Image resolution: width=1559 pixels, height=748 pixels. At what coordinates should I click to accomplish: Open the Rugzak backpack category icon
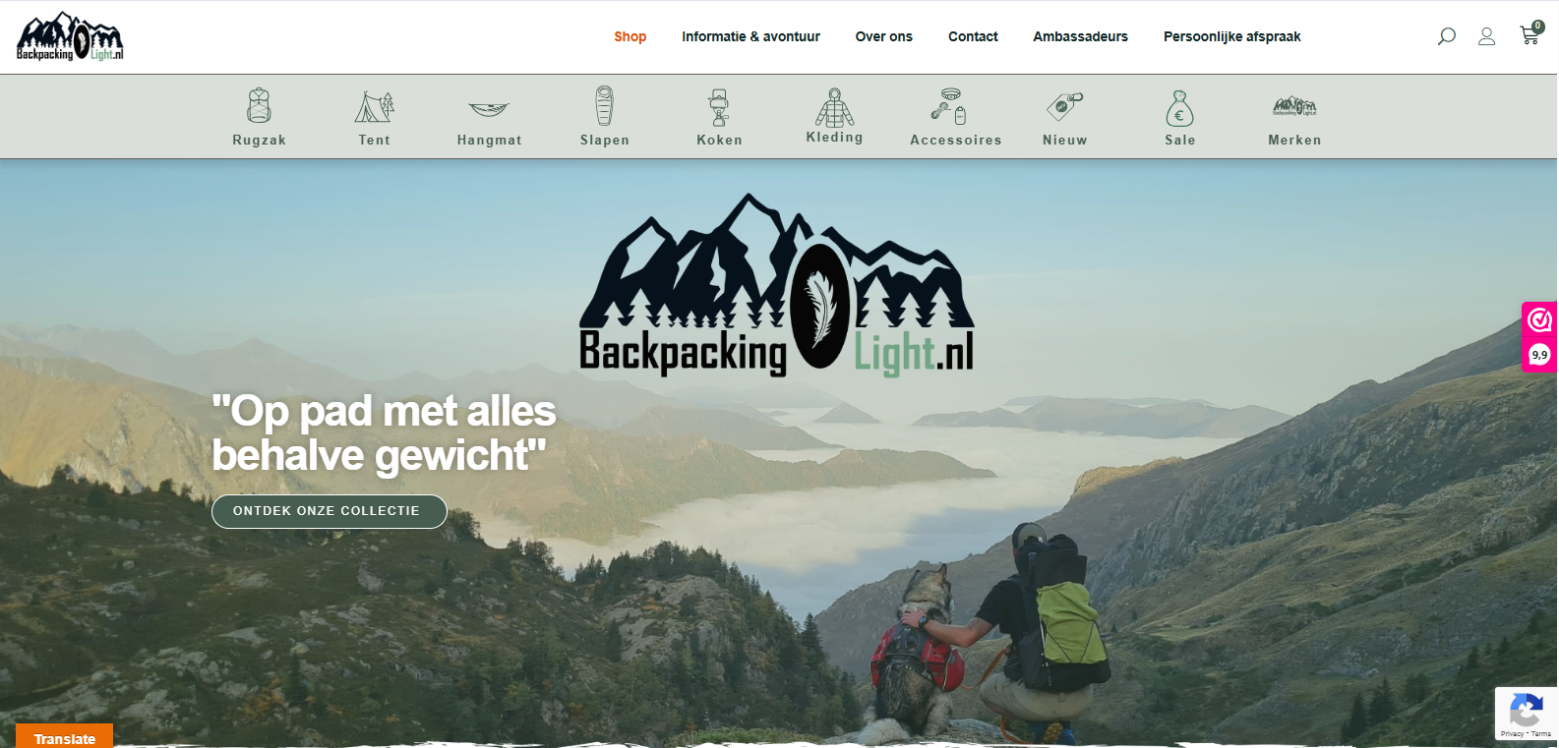(259, 105)
